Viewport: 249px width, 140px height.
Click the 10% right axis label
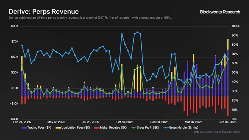(x=235, y=110)
